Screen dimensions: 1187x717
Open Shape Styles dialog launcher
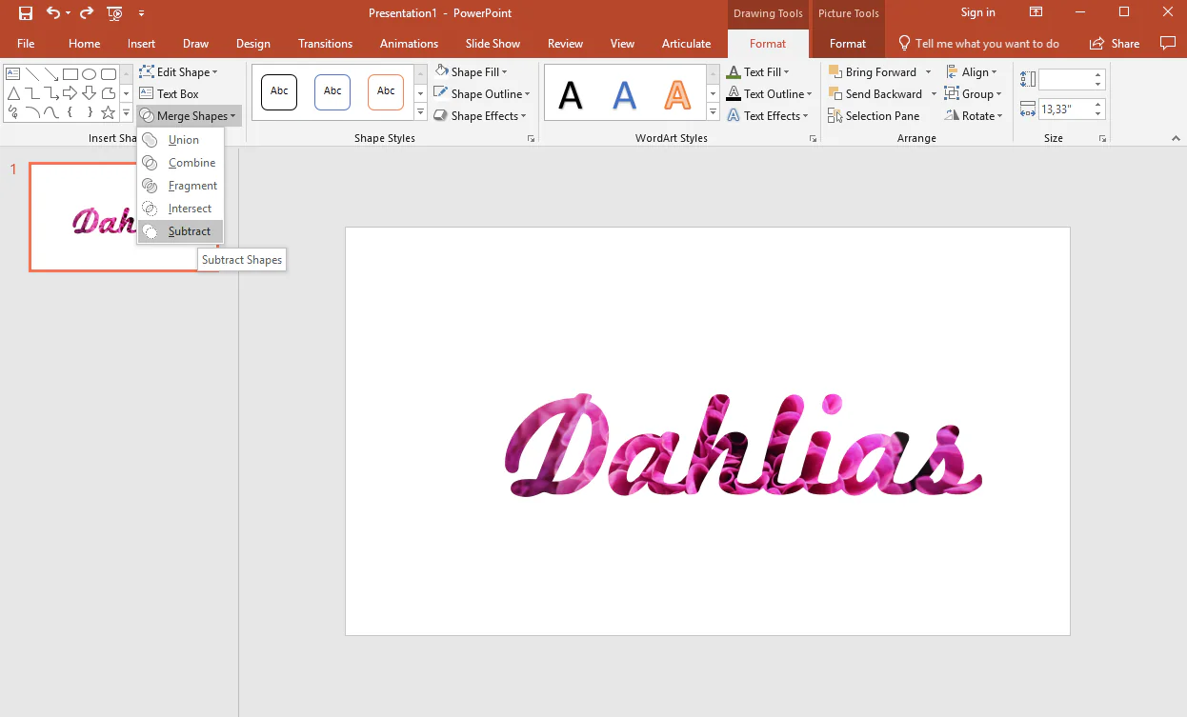pyautogui.click(x=531, y=139)
